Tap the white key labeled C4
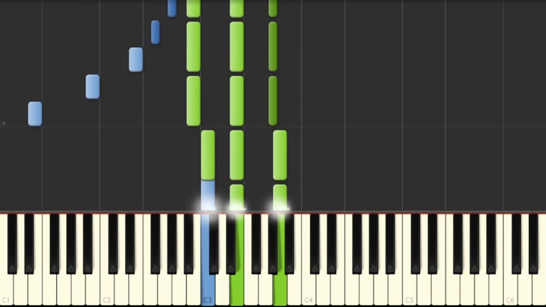This screenshot has height=307, width=546. tap(308, 289)
